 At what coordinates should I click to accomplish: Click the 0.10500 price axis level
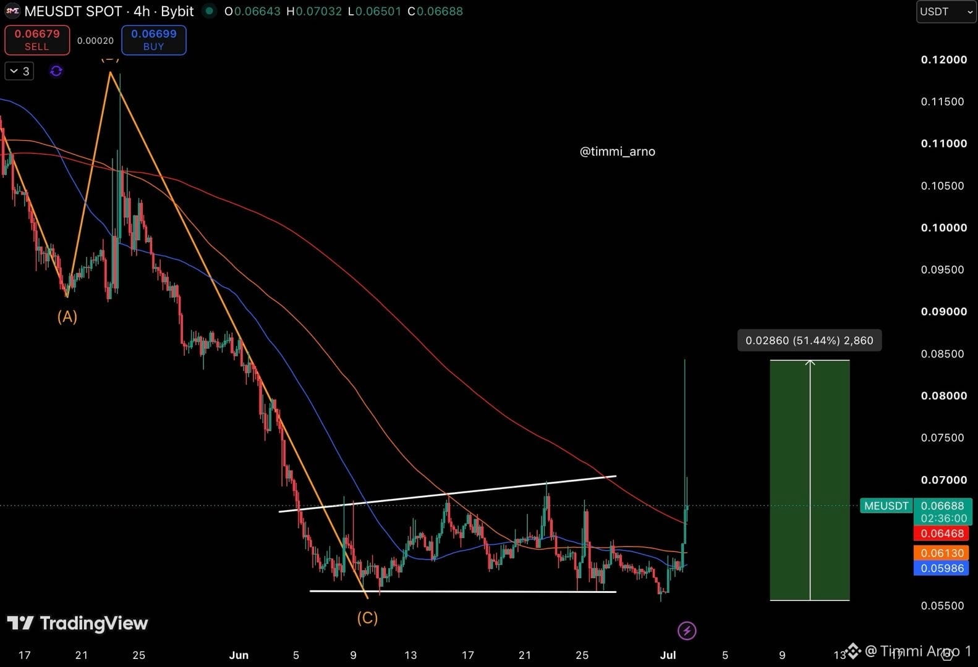click(943, 186)
